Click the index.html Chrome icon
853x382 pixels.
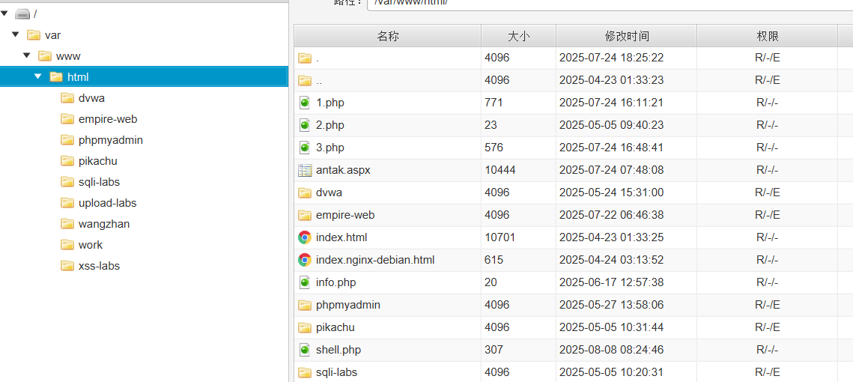pyautogui.click(x=305, y=237)
